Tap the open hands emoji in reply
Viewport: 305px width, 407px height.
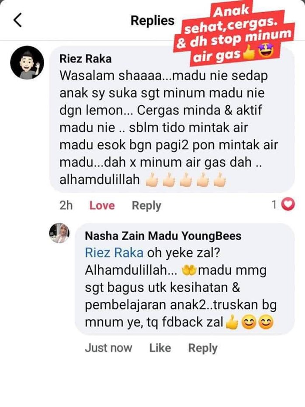[189, 270]
